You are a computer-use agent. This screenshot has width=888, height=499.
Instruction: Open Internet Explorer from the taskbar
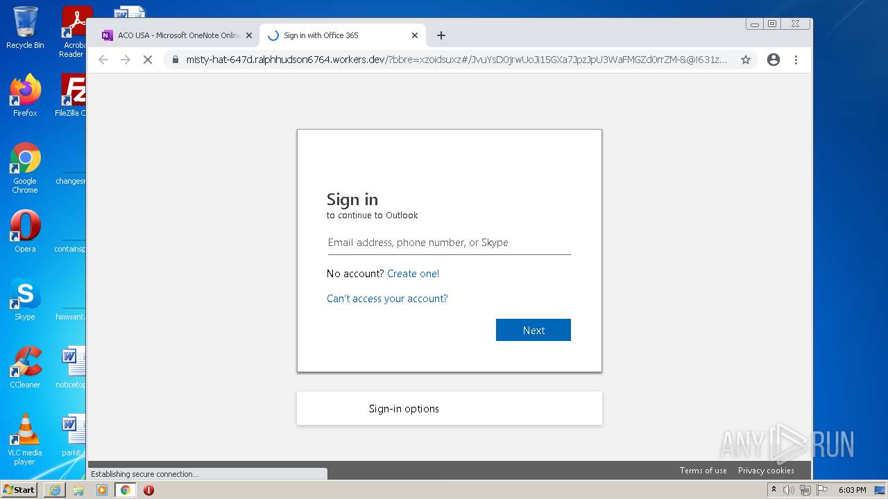(55, 490)
